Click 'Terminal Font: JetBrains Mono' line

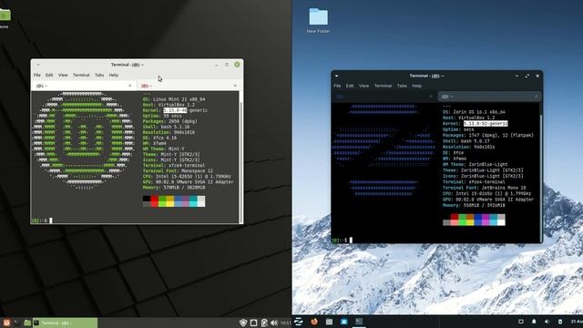click(x=484, y=188)
